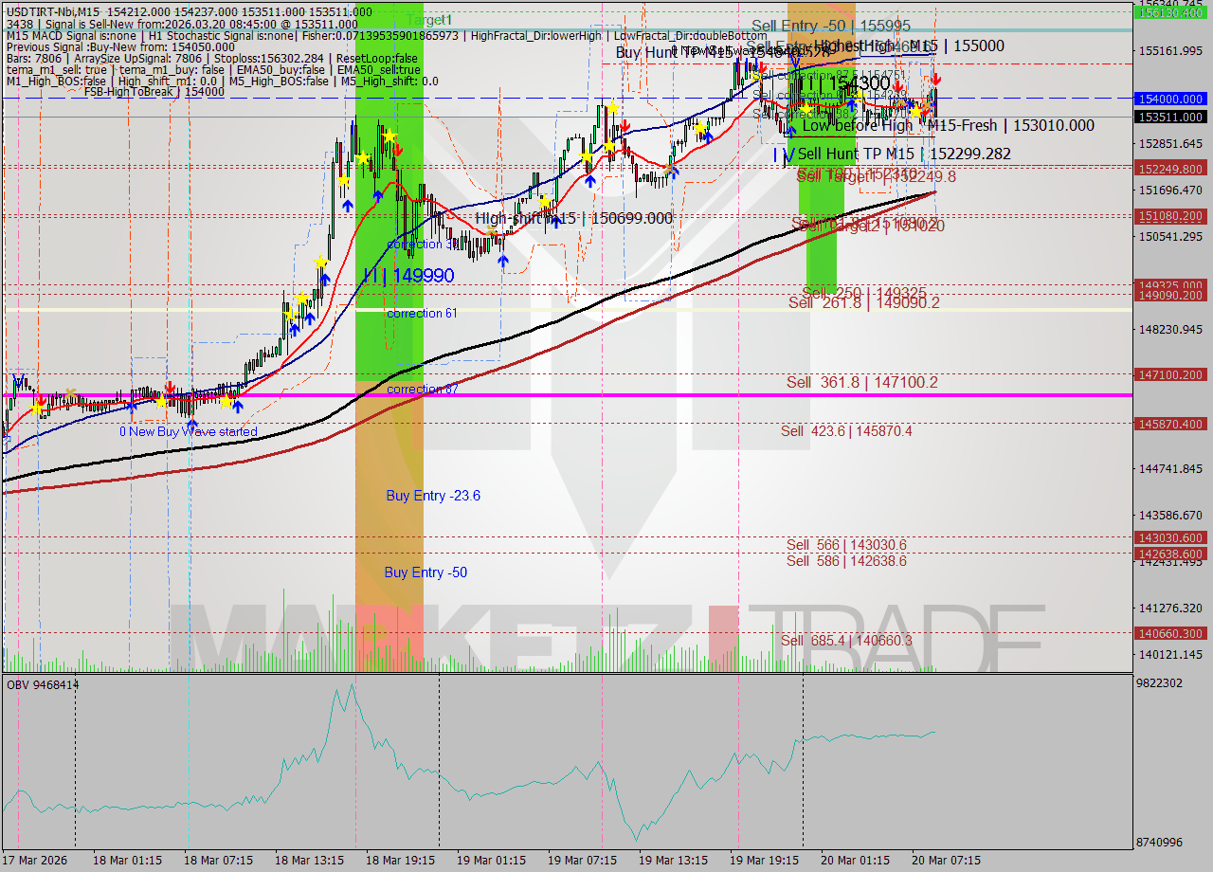Select the yellow star near the High-shift M15 label
The height and width of the screenshot is (872, 1213).
point(545,203)
